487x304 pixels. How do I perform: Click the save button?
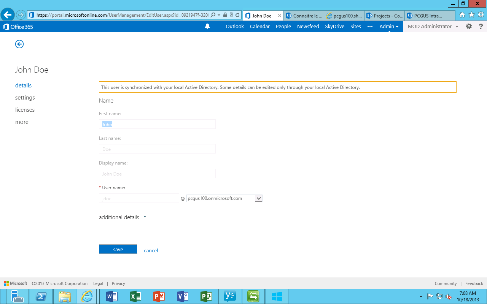pos(118,249)
